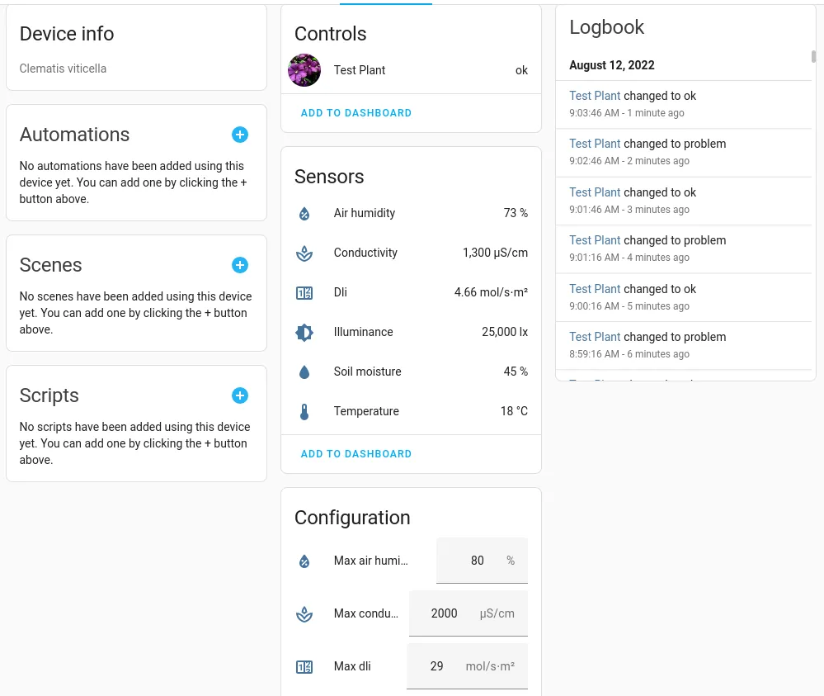Open Air humidity sensor showing 73 %
This screenshot has width=824, height=696.
coord(411,213)
